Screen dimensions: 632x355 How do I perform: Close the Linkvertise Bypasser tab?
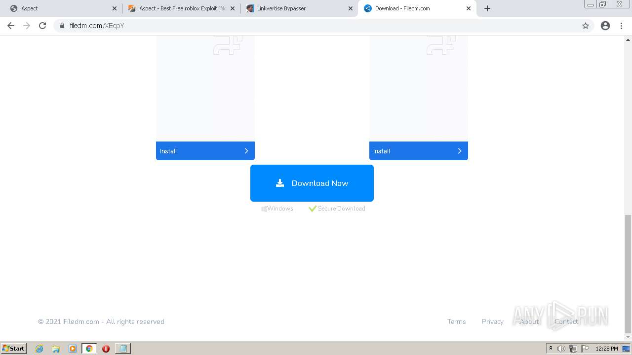click(351, 8)
